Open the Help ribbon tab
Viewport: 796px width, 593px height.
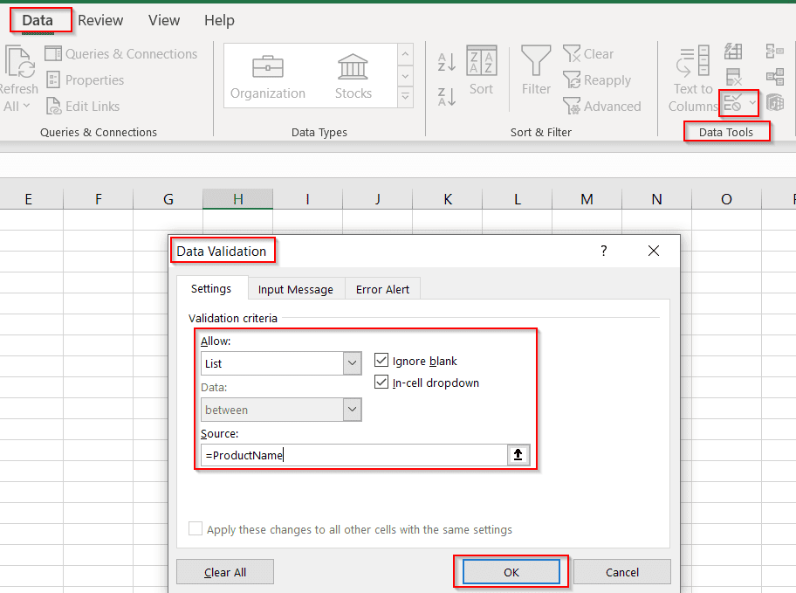point(219,20)
